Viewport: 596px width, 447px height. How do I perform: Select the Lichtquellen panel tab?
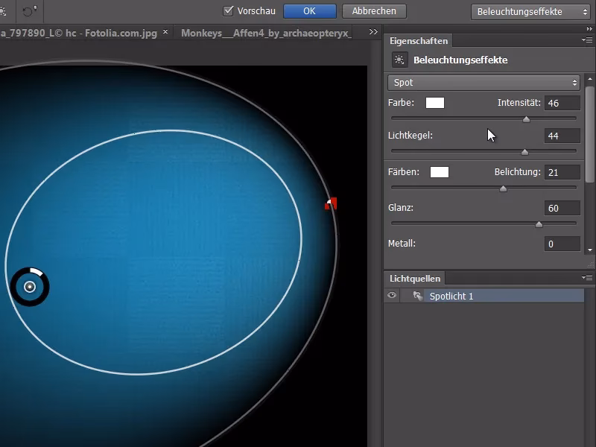click(415, 278)
